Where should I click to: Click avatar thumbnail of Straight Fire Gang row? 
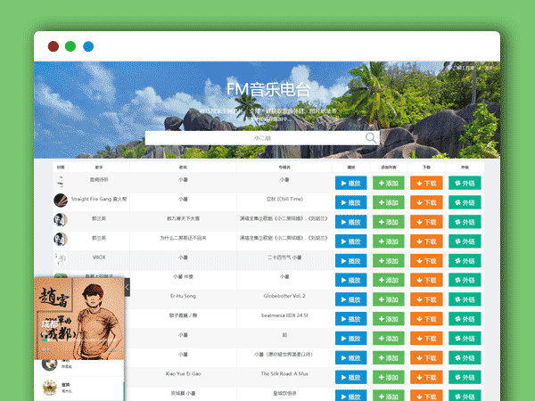pyautogui.click(x=61, y=200)
